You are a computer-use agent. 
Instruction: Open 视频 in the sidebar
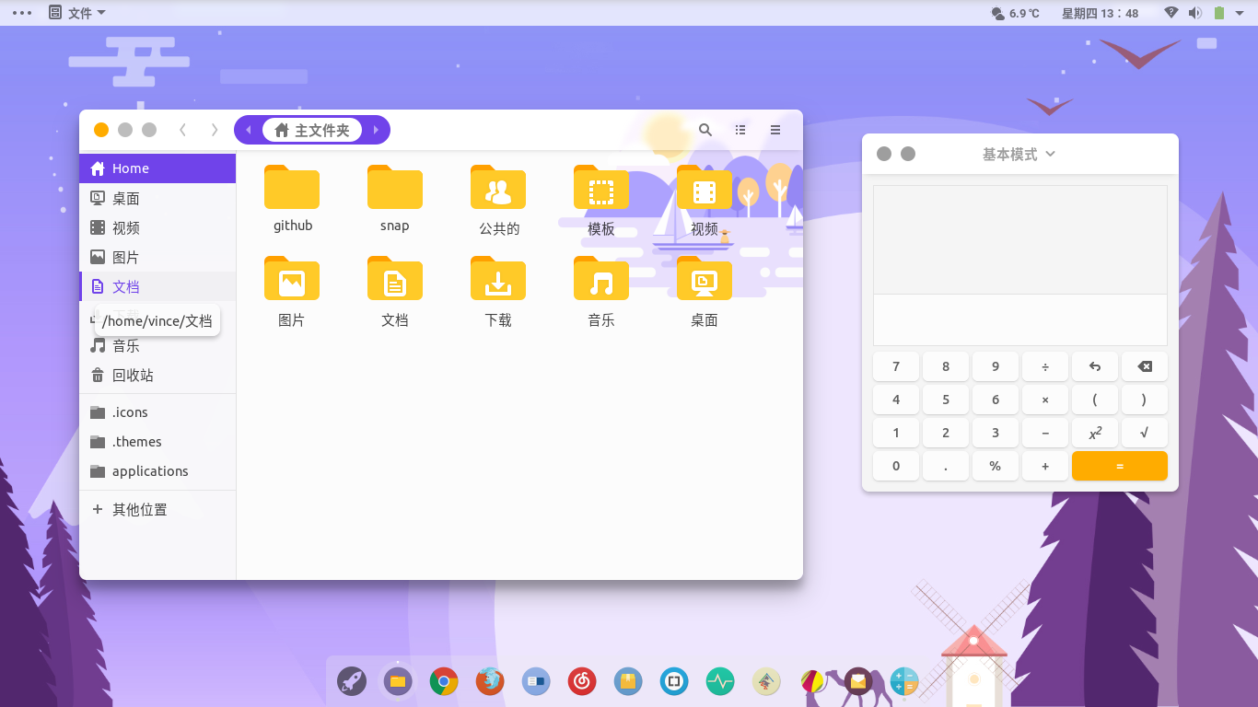tap(157, 227)
